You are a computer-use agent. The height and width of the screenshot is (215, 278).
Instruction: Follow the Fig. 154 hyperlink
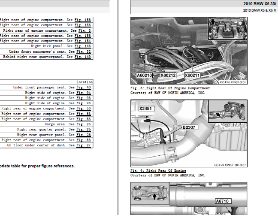(83, 41)
